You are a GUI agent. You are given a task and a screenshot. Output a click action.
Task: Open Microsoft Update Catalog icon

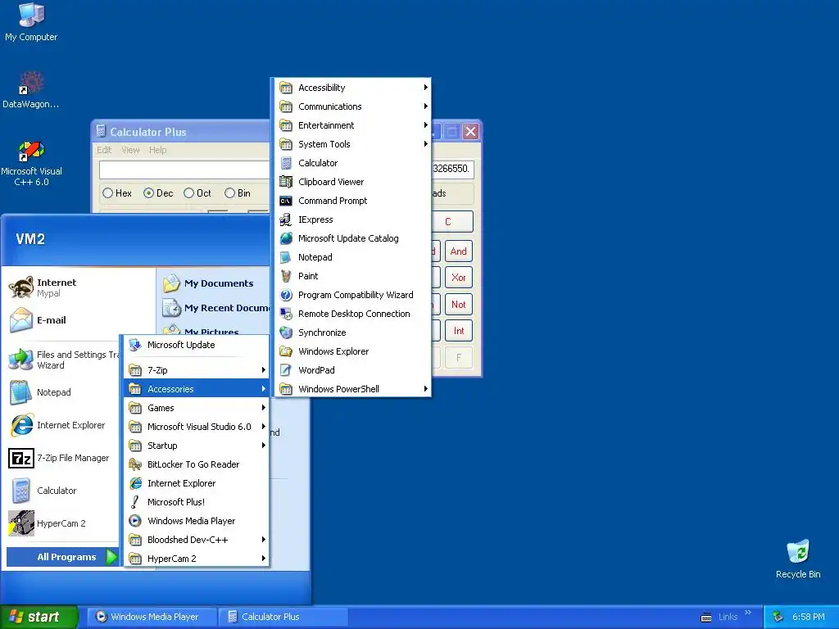(x=286, y=238)
